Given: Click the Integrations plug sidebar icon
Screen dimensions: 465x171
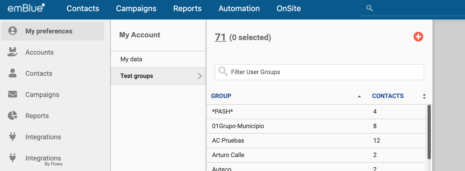Looking at the screenshot, I should pos(13,137).
